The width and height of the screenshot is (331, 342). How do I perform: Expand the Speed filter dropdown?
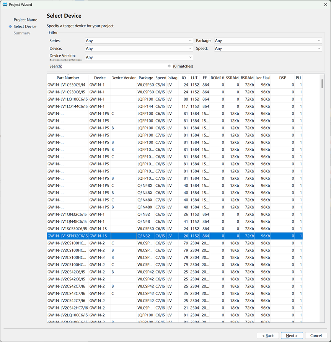(x=268, y=49)
